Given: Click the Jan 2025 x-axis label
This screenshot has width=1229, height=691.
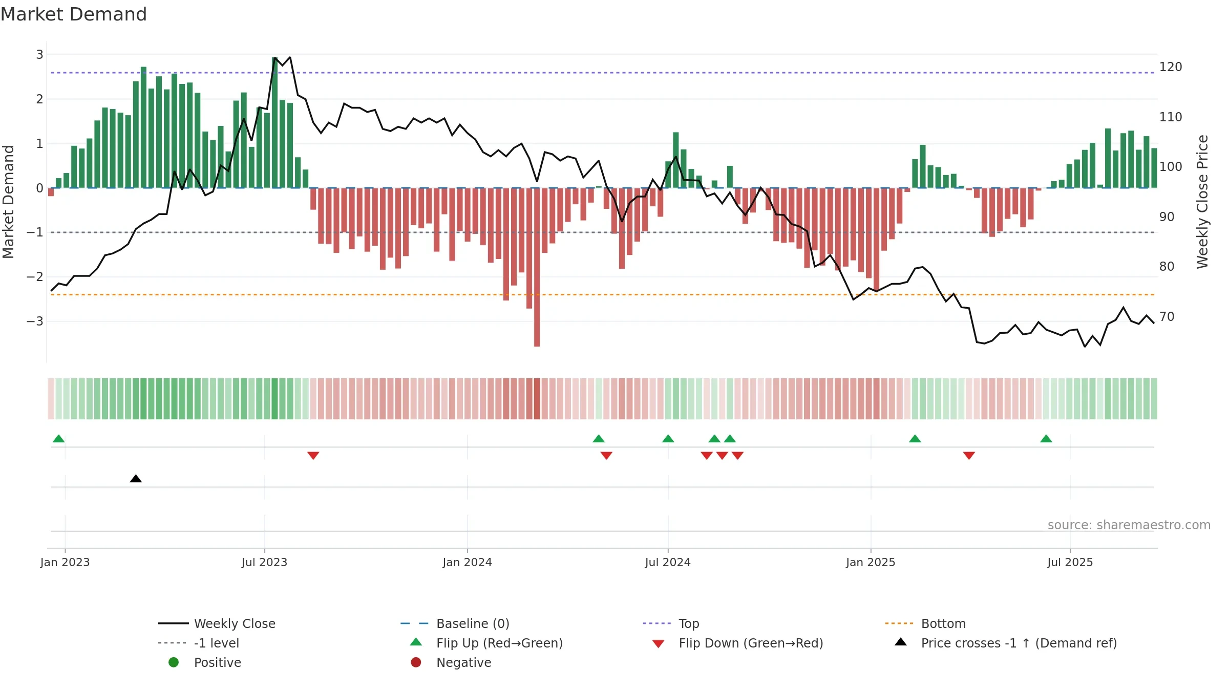Looking at the screenshot, I should (x=871, y=562).
